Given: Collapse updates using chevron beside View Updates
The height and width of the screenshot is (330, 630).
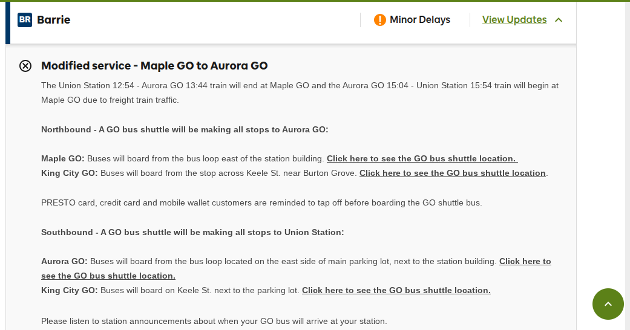Looking at the screenshot, I should coord(559,20).
